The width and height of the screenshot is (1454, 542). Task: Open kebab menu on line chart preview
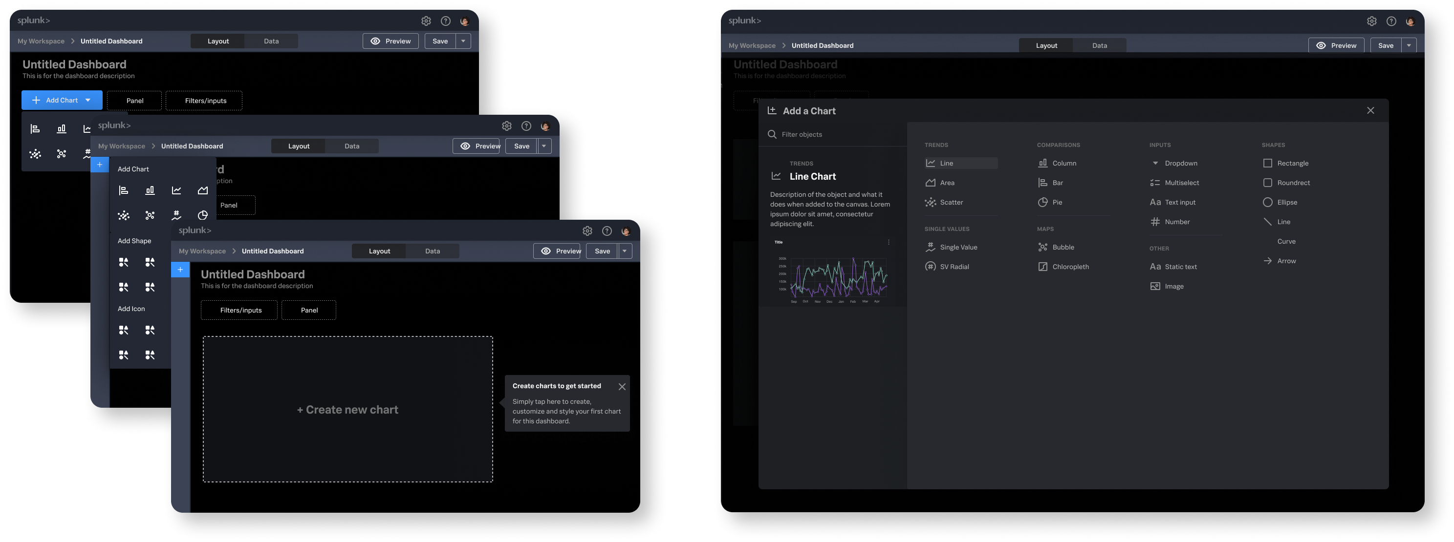(x=889, y=242)
